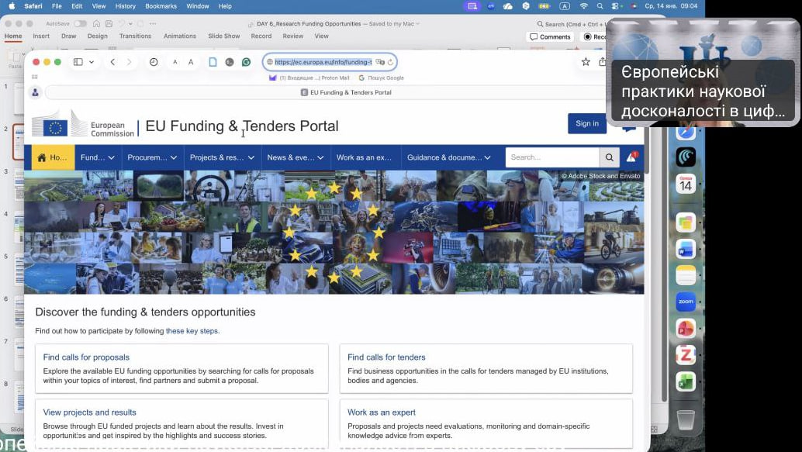The width and height of the screenshot is (802, 452).
Task: Click the search magnifier button on portal
Action: click(610, 157)
